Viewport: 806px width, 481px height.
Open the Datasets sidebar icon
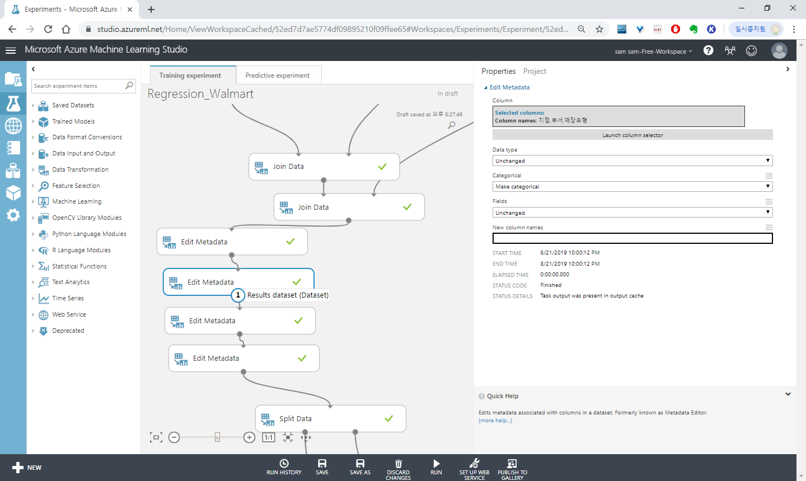coord(13,171)
